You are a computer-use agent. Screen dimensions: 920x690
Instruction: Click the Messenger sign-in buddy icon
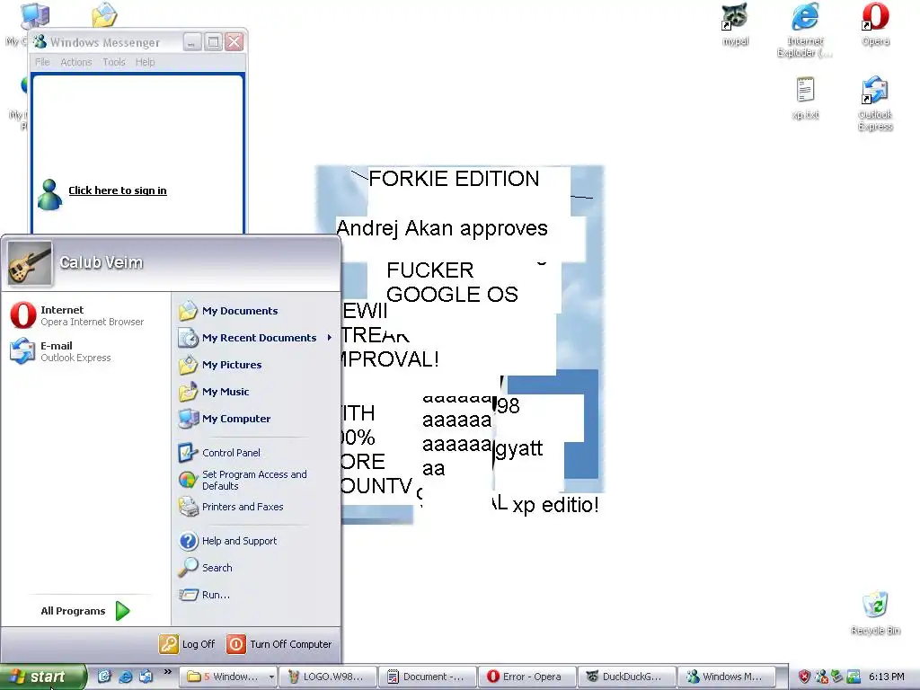(49, 194)
